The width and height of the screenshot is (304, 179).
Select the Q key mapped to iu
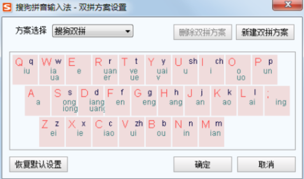pyautogui.click(x=25, y=69)
